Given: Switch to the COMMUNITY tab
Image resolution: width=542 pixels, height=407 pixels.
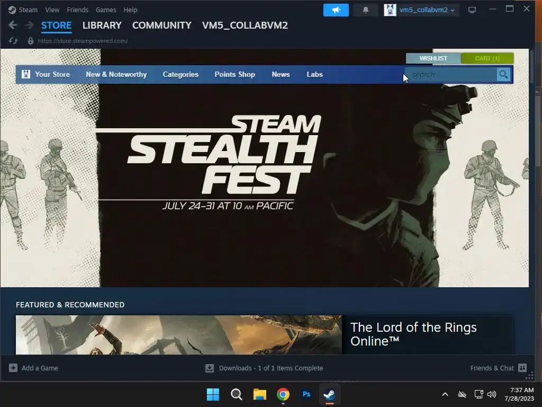Looking at the screenshot, I should click(162, 25).
